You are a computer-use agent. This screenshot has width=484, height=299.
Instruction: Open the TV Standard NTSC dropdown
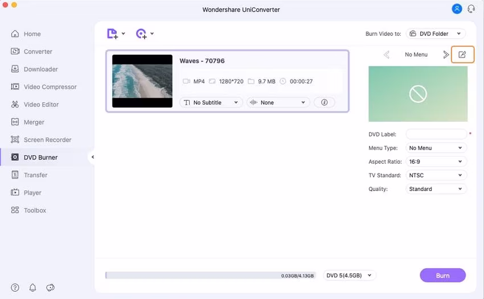point(436,175)
